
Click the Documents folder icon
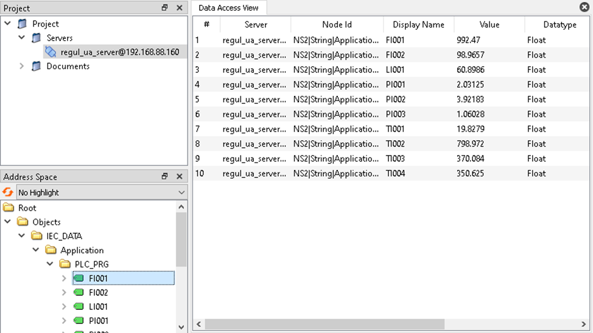pos(37,66)
